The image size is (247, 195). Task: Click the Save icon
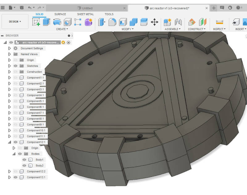(22, 7)
